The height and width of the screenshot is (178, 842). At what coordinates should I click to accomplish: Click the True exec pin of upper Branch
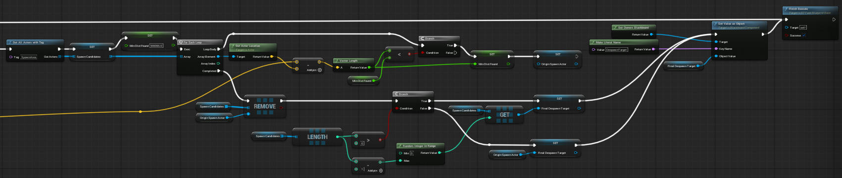455,45
